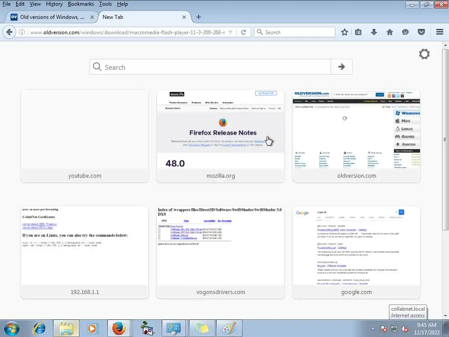
Task: Open the File menu
Action: [7, 4]
